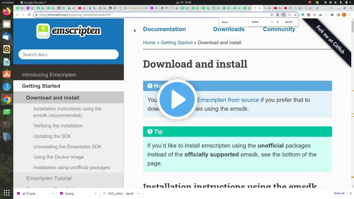Go to Verifying the installation section
The height and width of the screenshot is (199, 354).
click(58, 126)
